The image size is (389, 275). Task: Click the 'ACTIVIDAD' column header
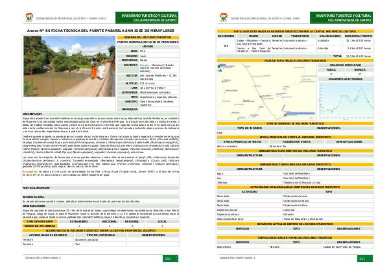click(x=250, y=192)
